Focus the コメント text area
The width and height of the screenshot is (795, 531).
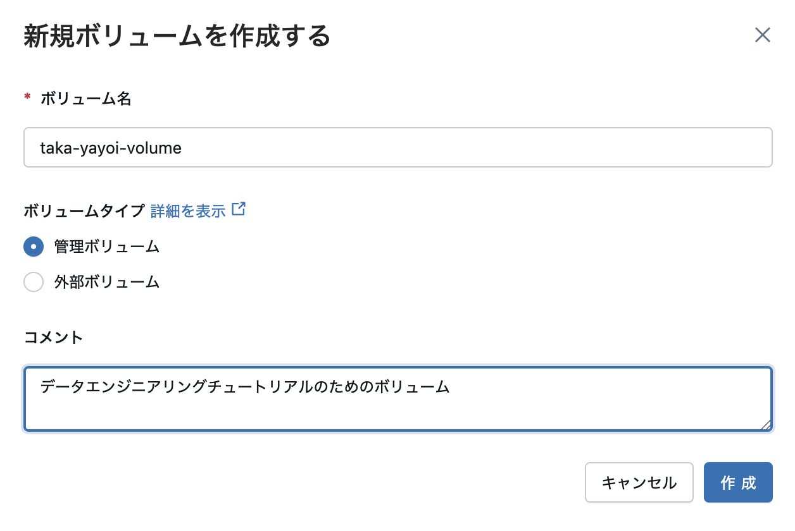(x=398, y=398)
